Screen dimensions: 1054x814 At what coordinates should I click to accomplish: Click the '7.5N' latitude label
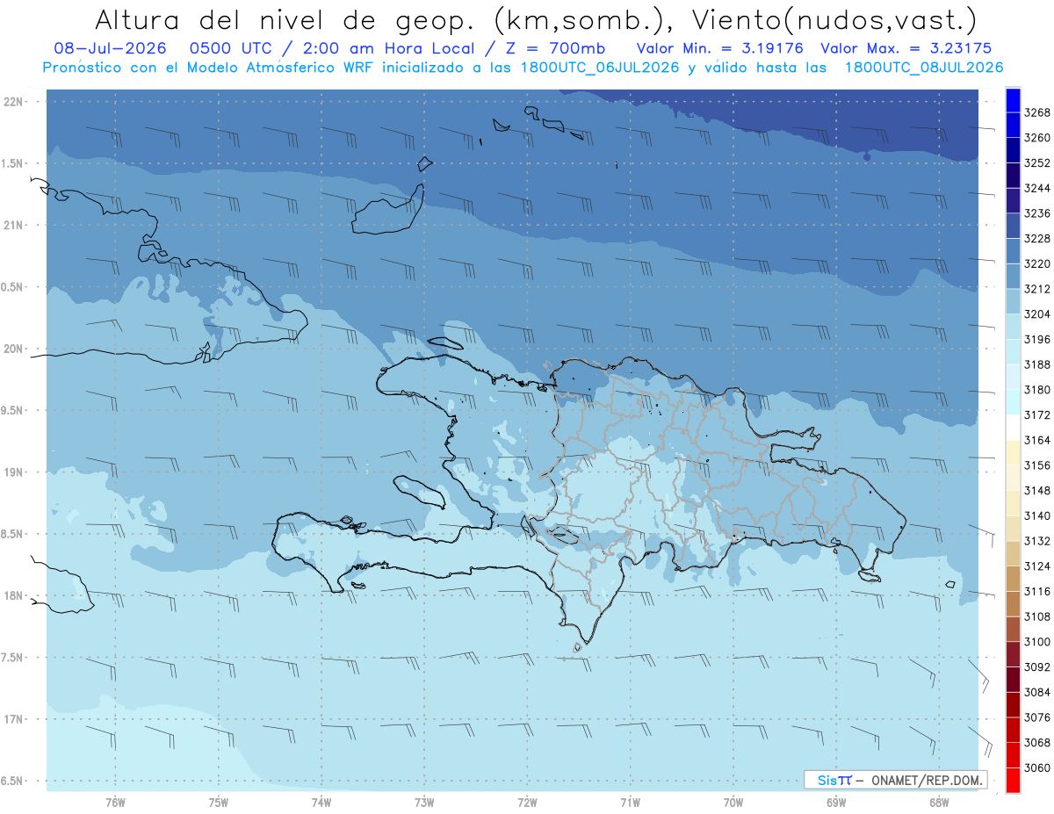(13, 658)
